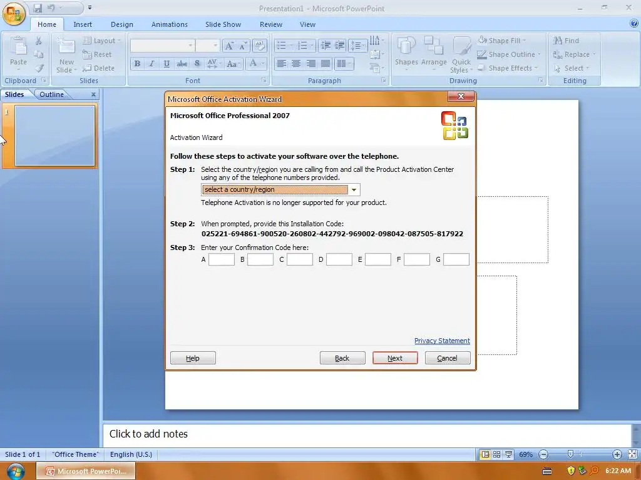Click the Windows Start orb
This screenshot has width=641, height=480.
(16, 471)
